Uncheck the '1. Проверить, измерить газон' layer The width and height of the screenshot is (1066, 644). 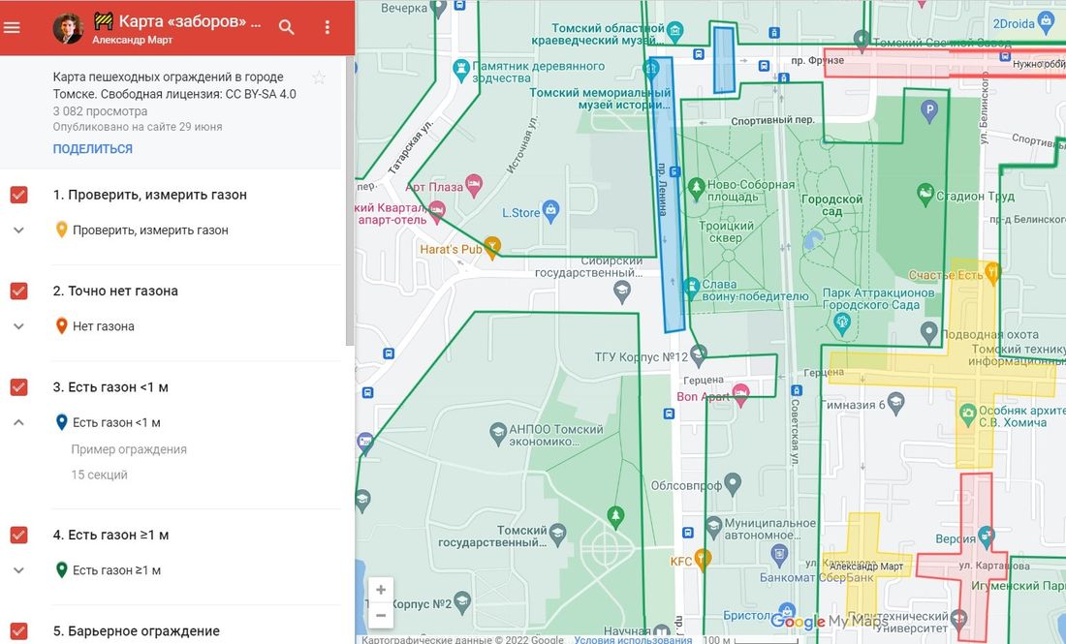(x=18, y=194)
